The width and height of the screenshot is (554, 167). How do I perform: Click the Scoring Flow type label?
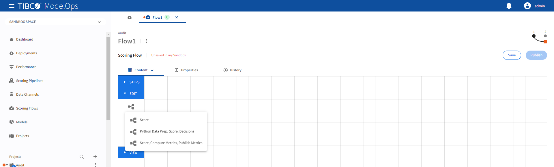click(130, 55)
